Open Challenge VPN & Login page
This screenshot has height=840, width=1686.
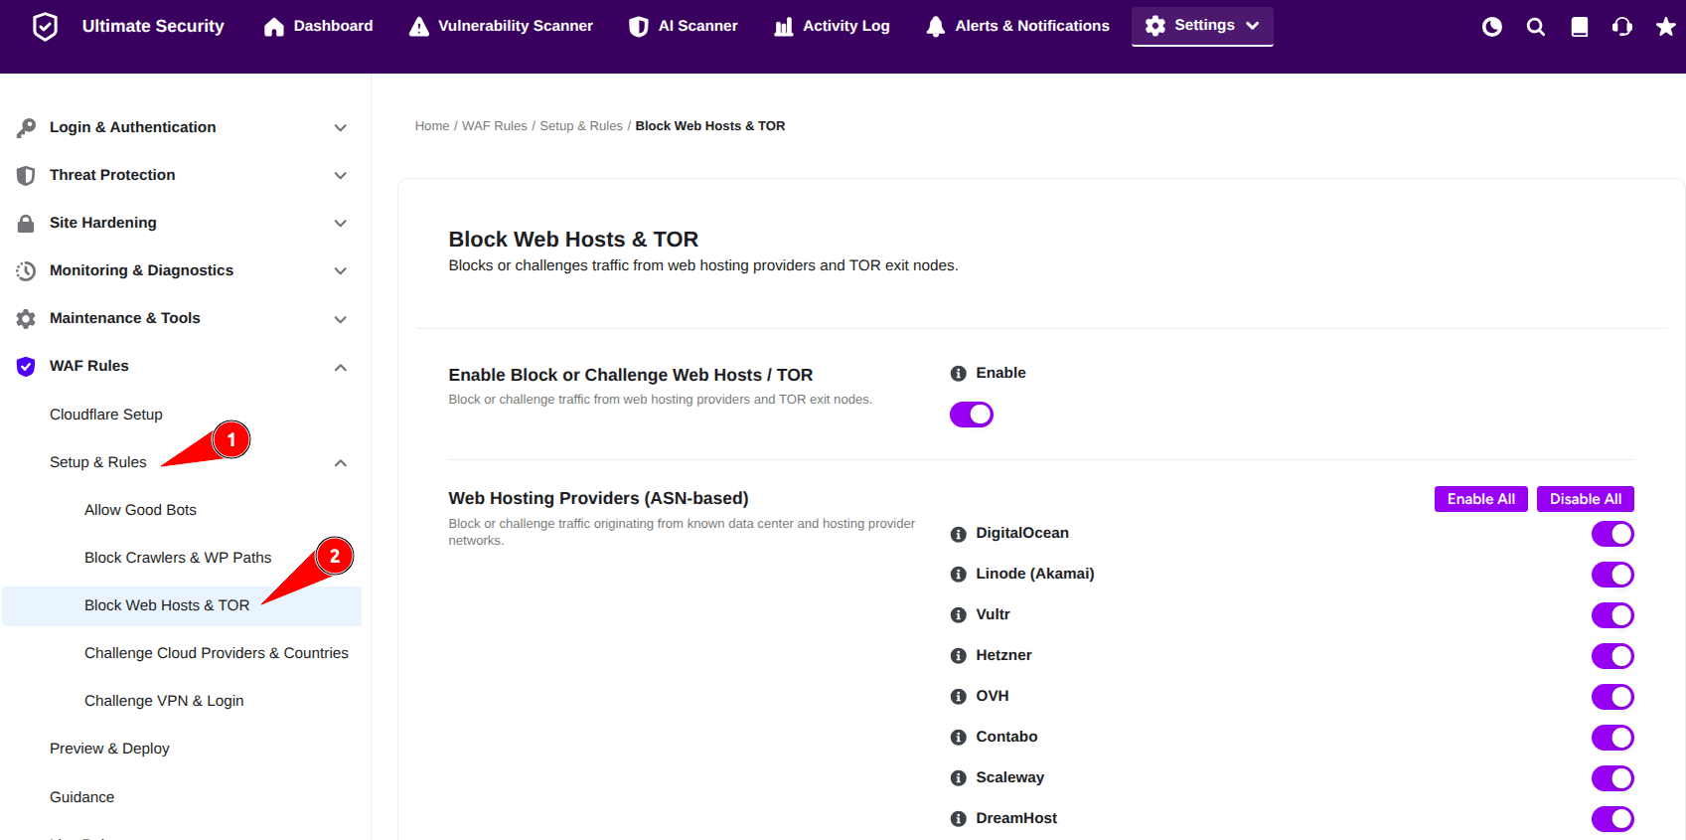(x=164, y=701)
